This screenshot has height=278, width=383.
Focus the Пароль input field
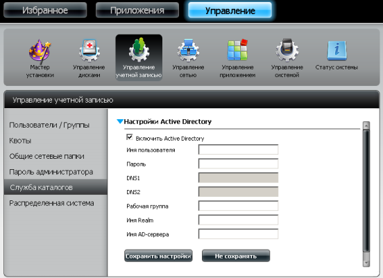pos(238,164)
